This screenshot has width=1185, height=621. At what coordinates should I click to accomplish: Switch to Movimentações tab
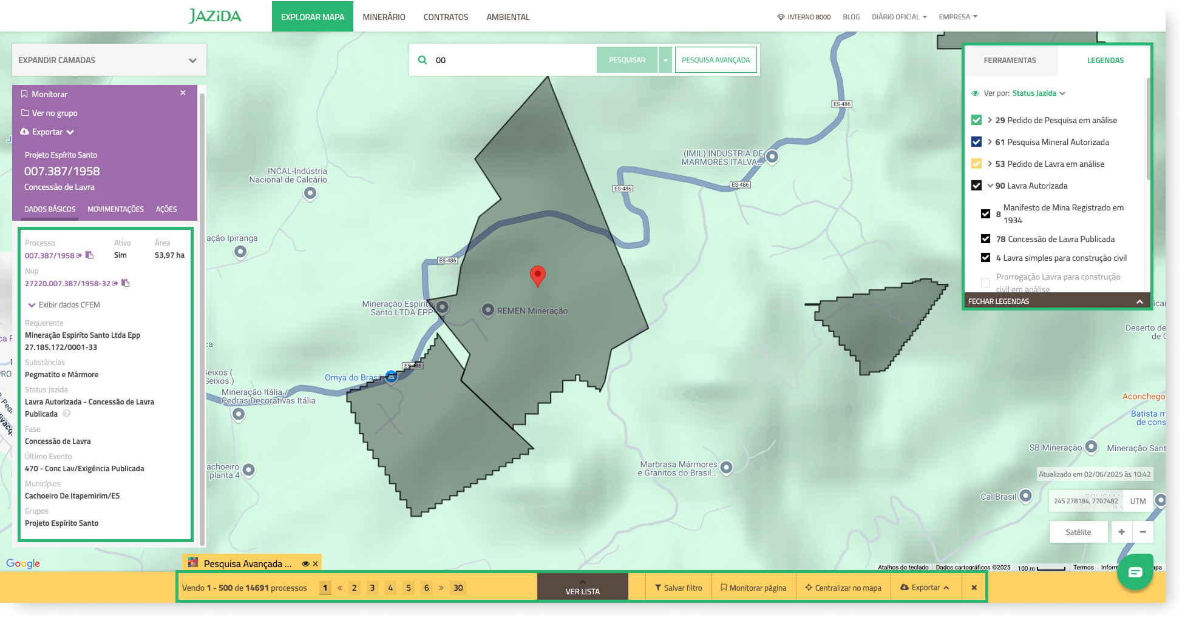pos(115,209)
